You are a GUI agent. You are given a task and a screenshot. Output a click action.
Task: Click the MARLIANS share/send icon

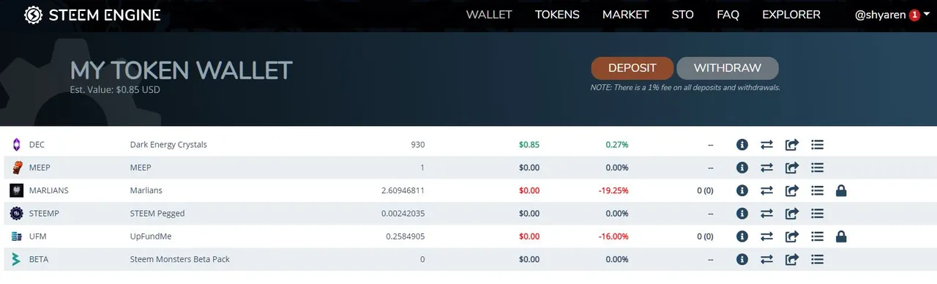click(x=792, y=190)
